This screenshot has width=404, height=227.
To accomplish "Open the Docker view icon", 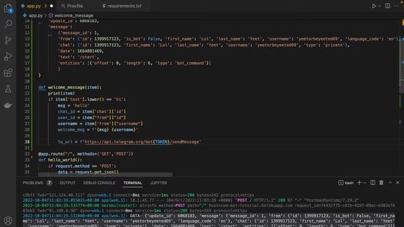I will (x=8, y=105).
